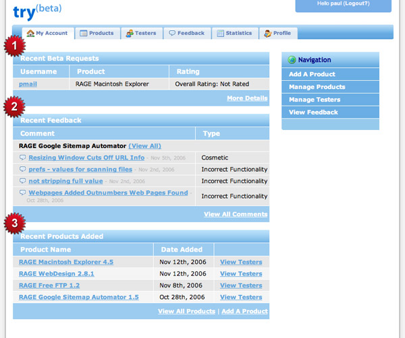This screenshot has width=405, height=338.
Task: Open RAGE Google Sitemap Automator 1.5 product
Action: pos(79,297)
